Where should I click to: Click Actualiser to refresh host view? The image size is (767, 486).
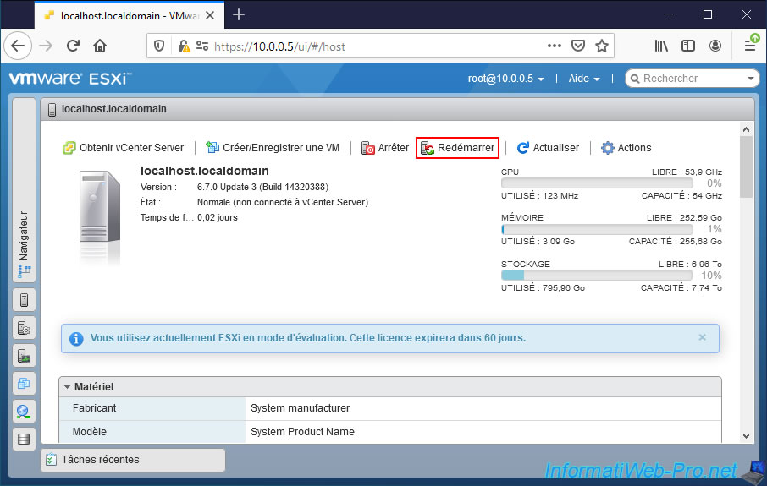[548, 148]
